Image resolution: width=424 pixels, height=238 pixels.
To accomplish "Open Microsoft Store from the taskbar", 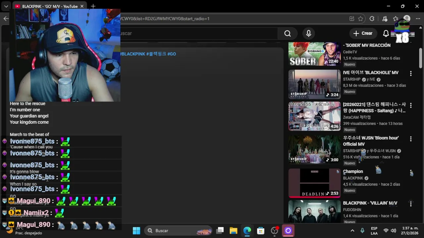I will click(x=261, y=231).
